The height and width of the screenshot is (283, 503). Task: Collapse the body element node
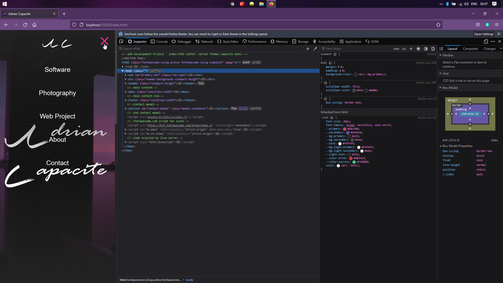point(123,71)
